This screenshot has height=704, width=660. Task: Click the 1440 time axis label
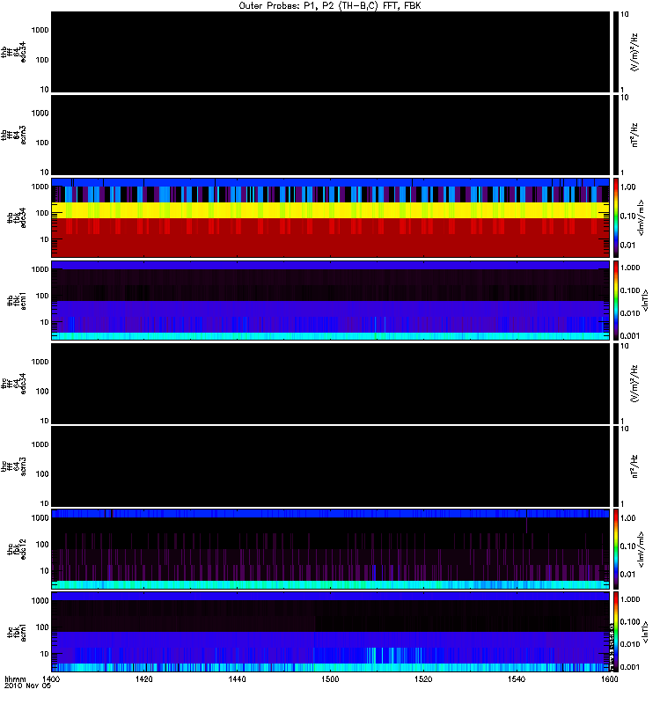(237, 678)
